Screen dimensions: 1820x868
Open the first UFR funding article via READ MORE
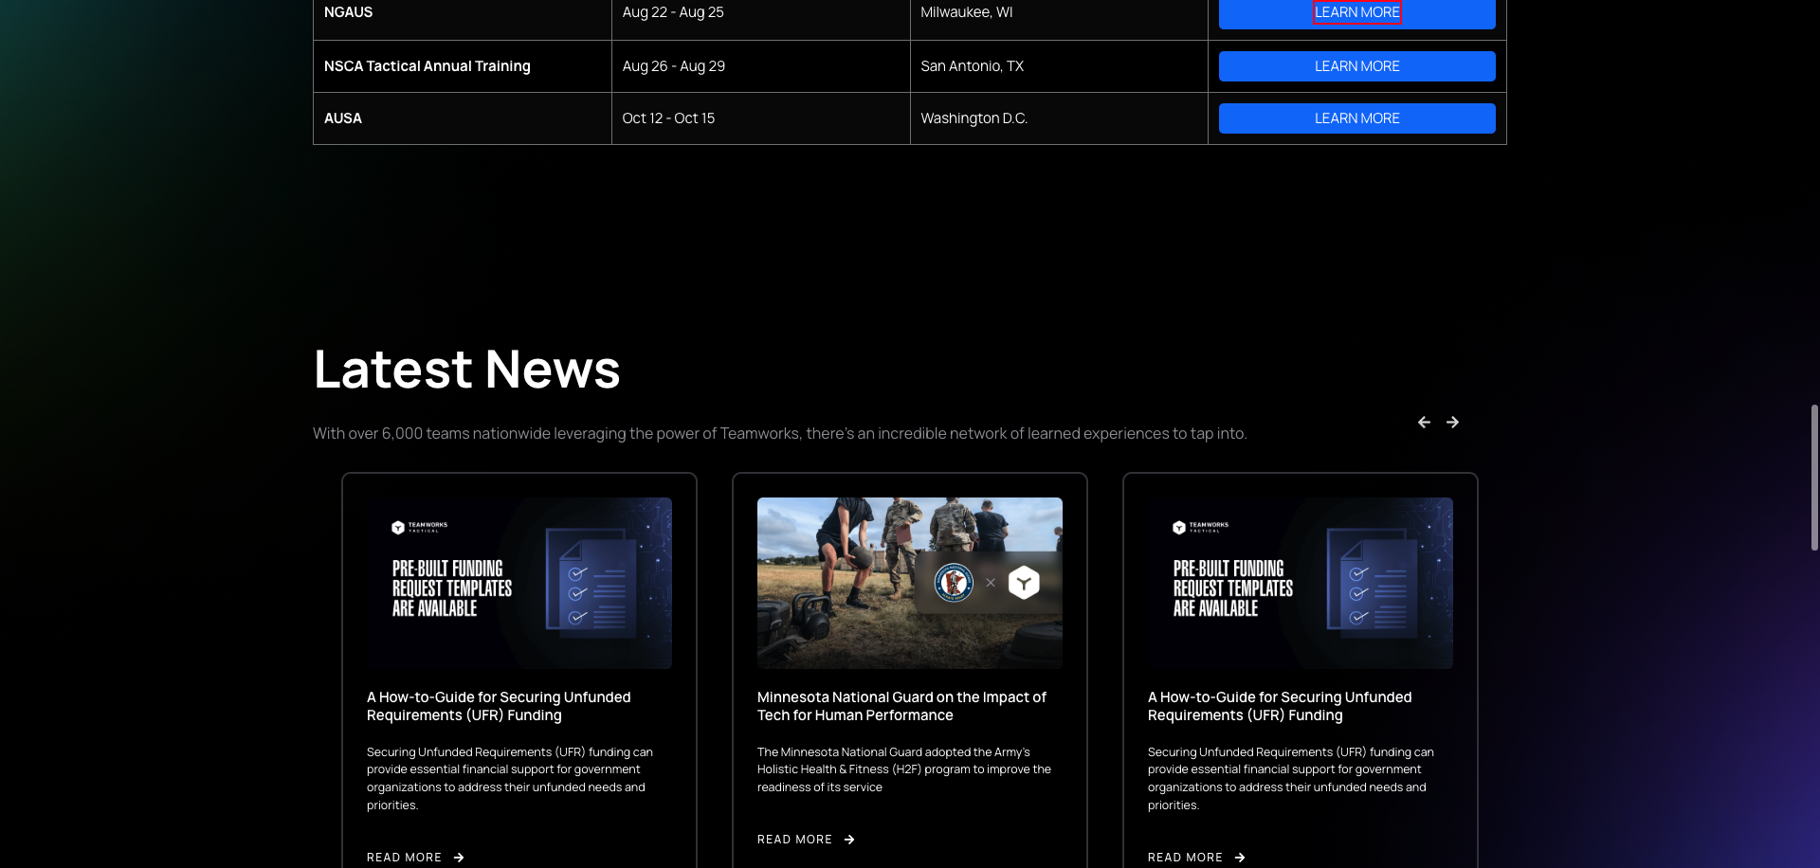[x=405, y=857]
